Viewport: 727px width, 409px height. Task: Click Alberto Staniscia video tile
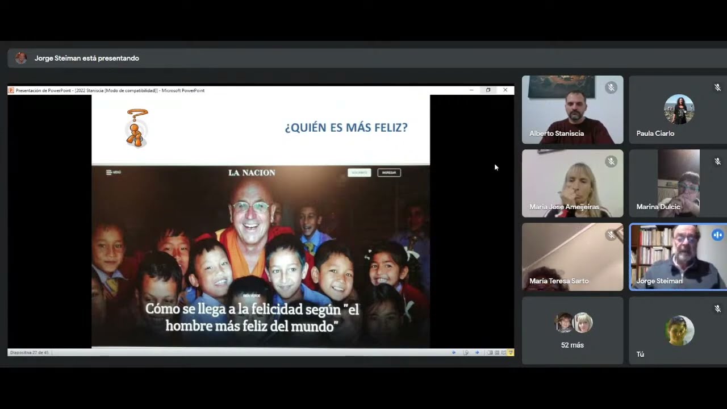[x=573, y=110]
